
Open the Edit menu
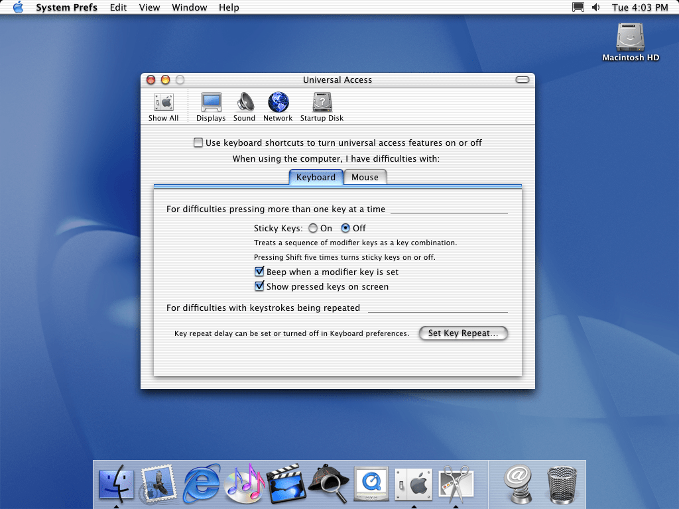tap(118, 7)
